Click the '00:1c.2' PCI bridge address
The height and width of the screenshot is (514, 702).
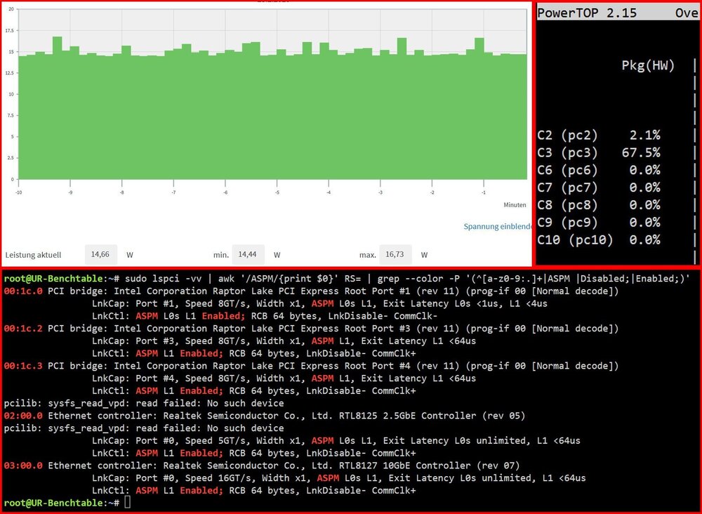23,328
